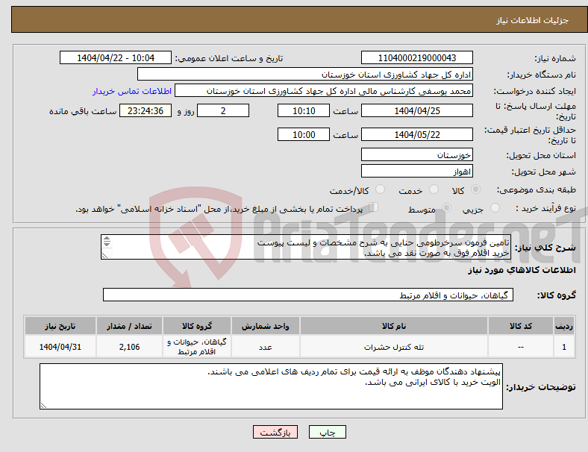
Task: Click the row number cell 1
Action: (563, 347)
